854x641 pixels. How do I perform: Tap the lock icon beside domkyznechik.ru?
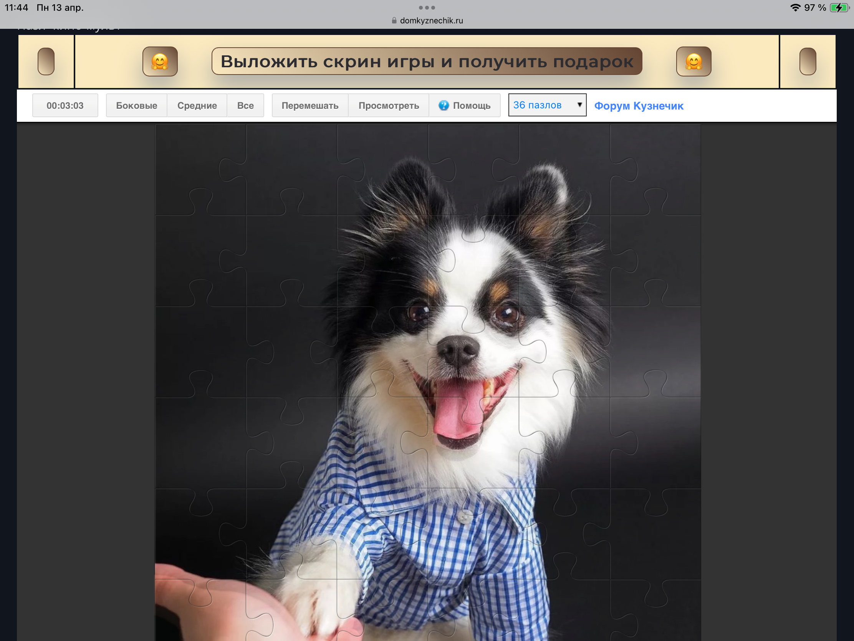(394, 20)
